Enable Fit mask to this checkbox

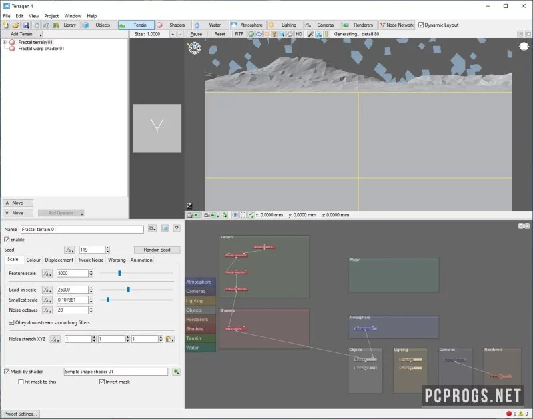click(x=21, y=382)
